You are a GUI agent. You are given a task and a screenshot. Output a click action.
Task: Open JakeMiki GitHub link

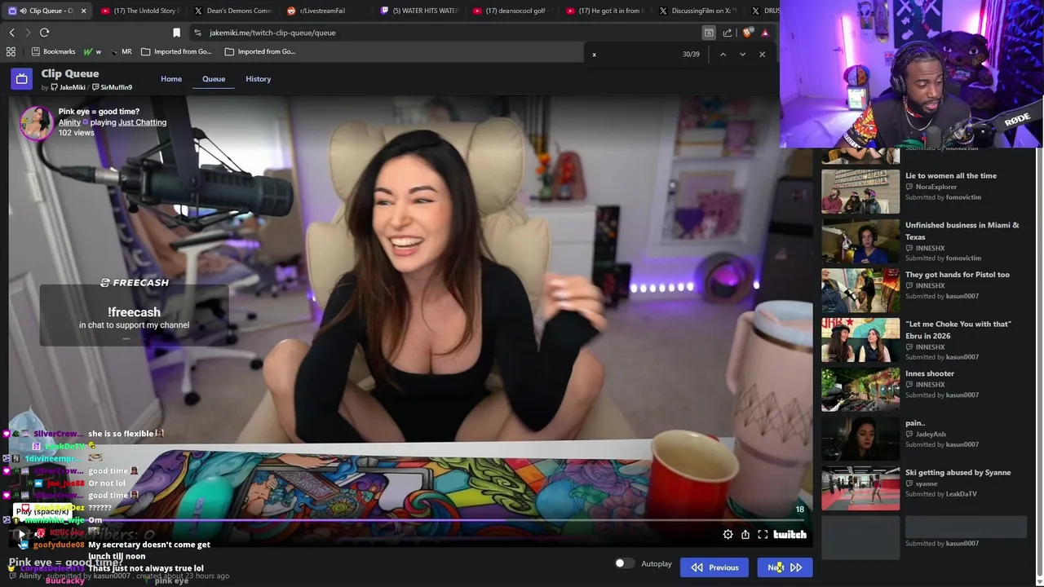click(x=68, y=87)
